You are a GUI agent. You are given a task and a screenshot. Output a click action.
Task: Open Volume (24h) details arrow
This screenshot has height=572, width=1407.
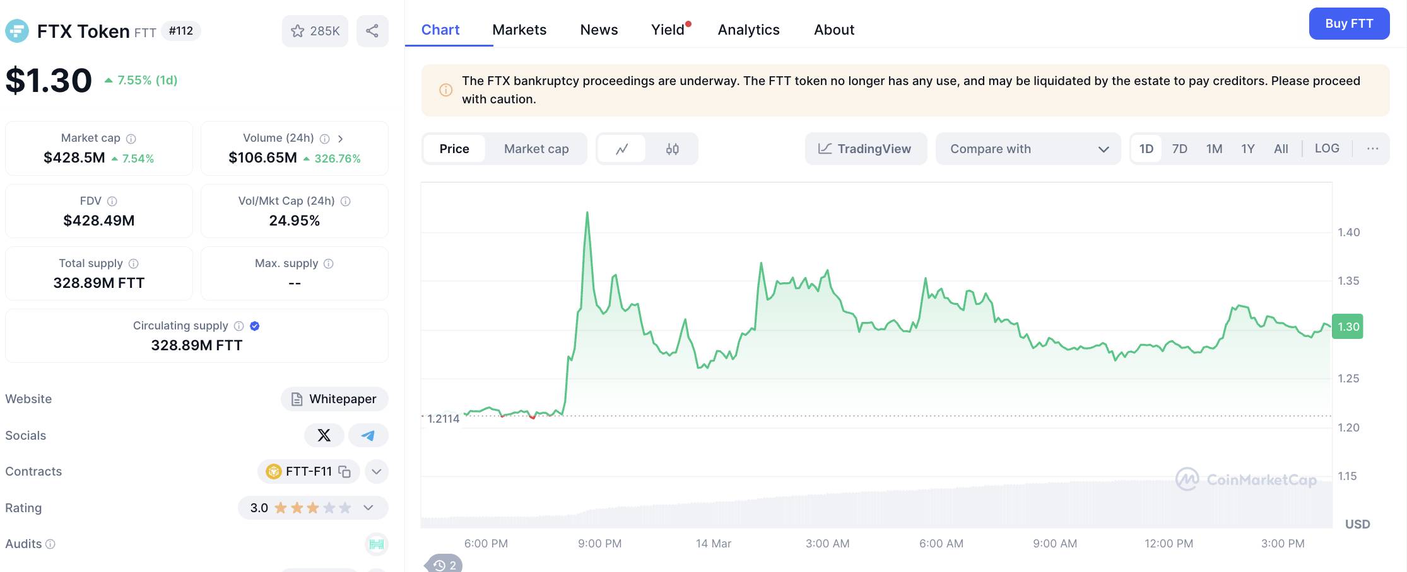pyautogui.click(x=341, y=139)
